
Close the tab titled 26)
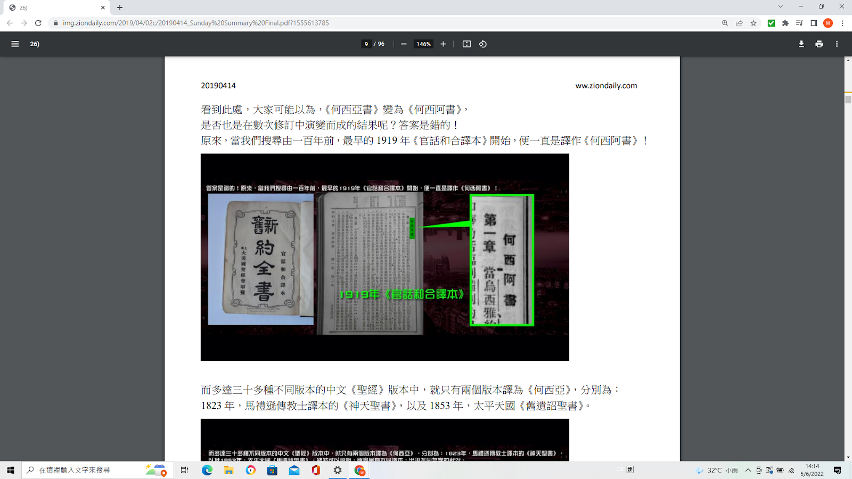click(x=103, y=7)
